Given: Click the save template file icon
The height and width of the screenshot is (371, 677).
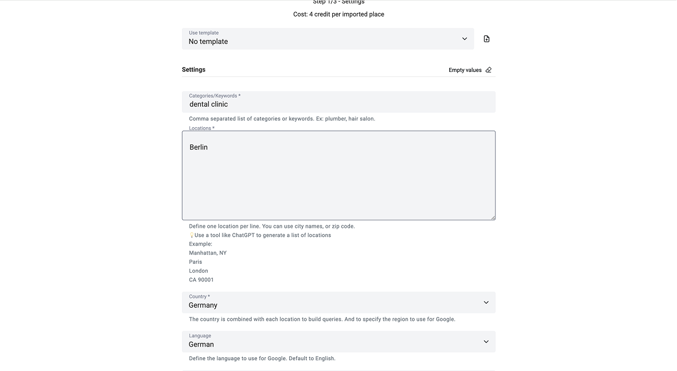Looking at the screenshot, I should pyautogui.click(x=486, y=39).
